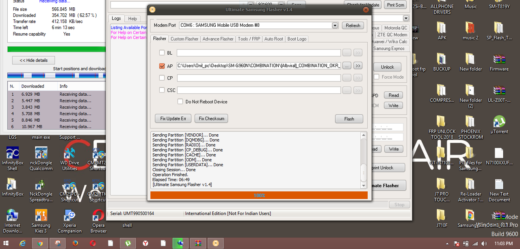This screenshot has width=520, height=249.
Task: Open the Custom Flasher tab
Action: coord(184,39)
